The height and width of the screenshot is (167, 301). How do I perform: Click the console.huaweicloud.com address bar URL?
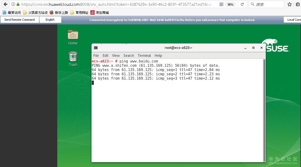point(117,4)
